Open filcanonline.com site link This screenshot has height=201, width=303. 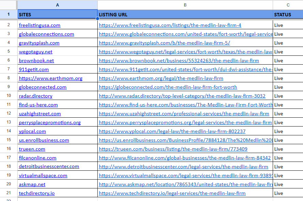tap(38, 158)
